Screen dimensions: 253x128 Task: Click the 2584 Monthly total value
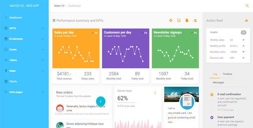114,74
